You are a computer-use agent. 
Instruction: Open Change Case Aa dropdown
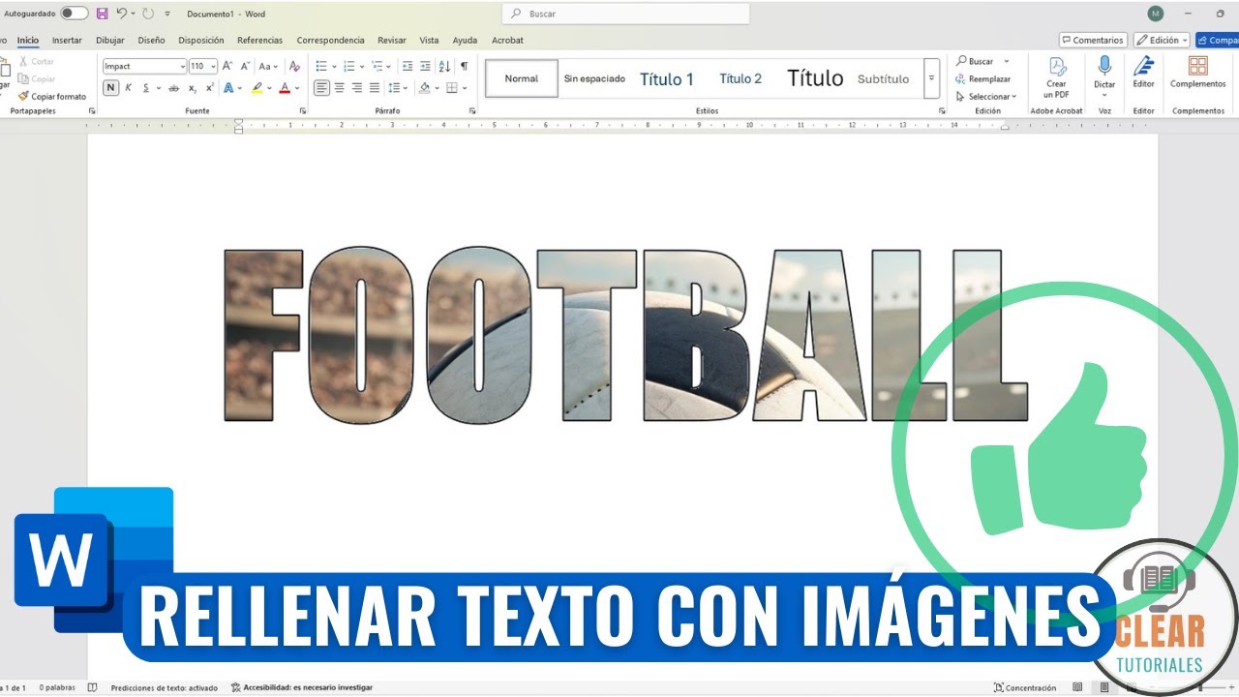pos(268,66)
